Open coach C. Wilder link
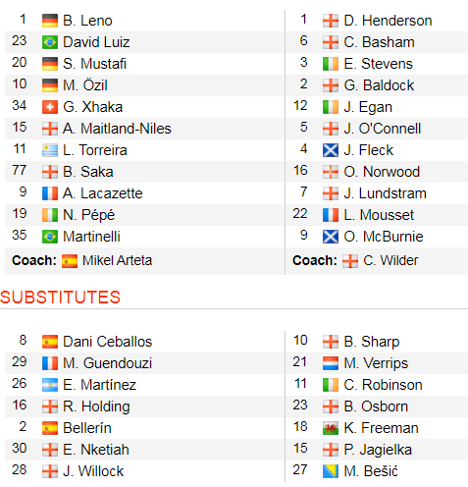The height and width of the screenshot is (487, 468). 390,261
